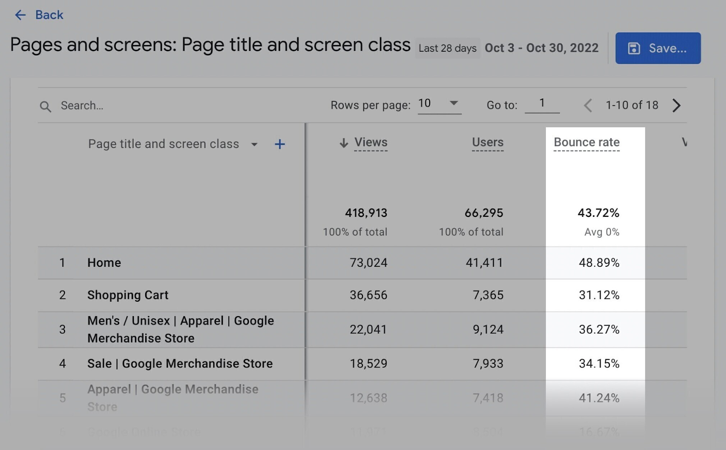Click the back arrow icon

(x=20, y=15)
